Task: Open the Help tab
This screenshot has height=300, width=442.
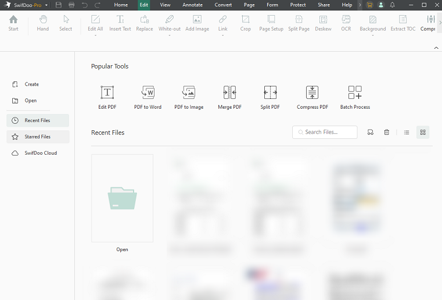Action: 347,5
